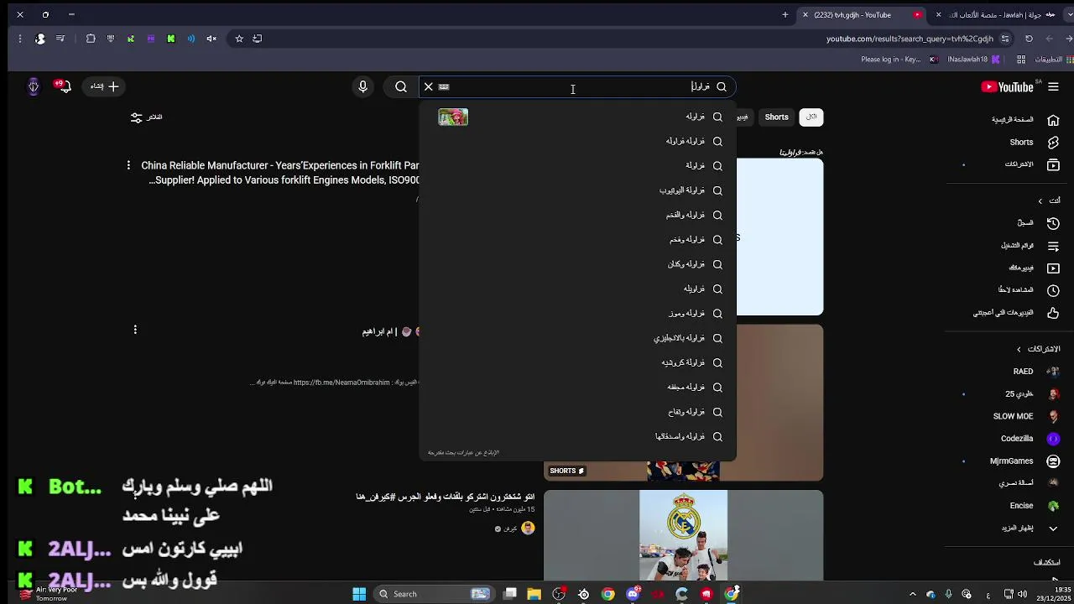Select the suggestion 'فراوله بالانجليزي'
The height and width of the screenshot is (604, 1074).
(x=577, y=338)
